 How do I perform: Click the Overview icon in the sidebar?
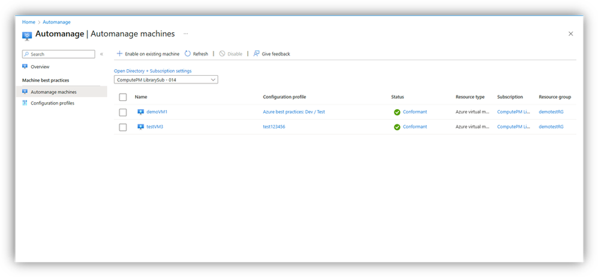coord(25,67)
